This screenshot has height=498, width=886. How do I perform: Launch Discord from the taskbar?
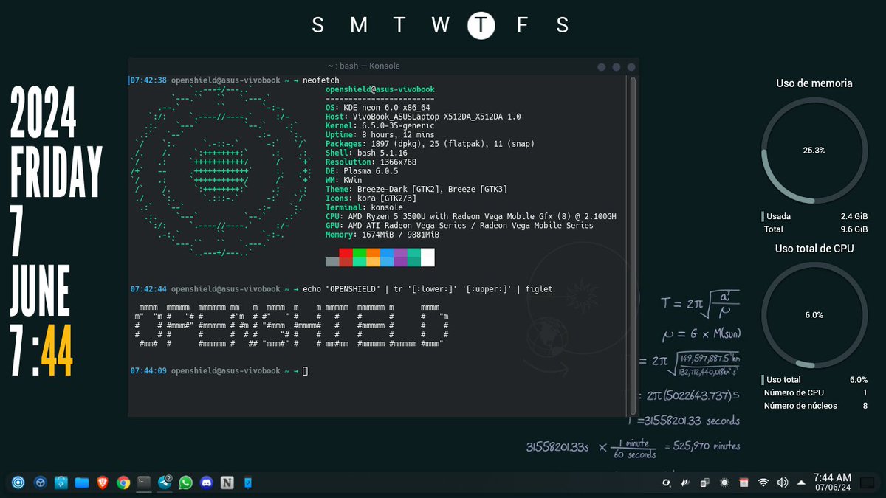(206, 483)
